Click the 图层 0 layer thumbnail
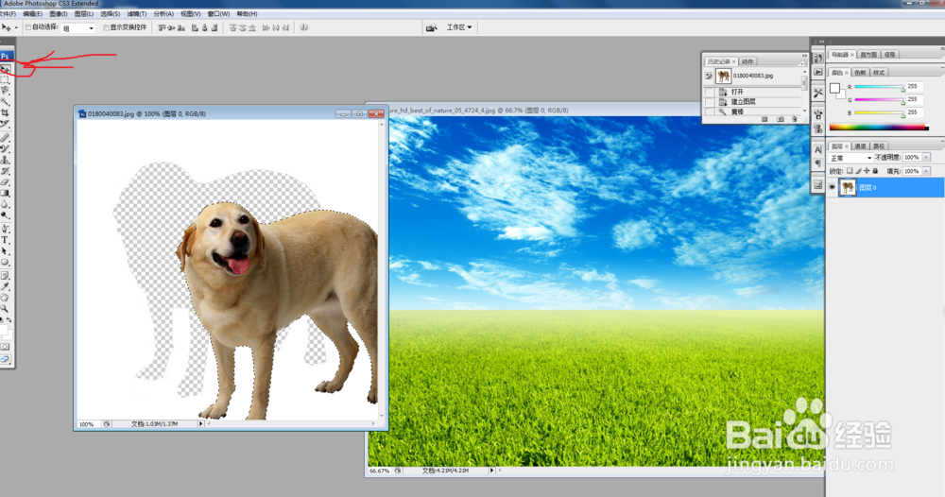Image resolution: width=945 pixels, height=497 pixels. [848, 188]
